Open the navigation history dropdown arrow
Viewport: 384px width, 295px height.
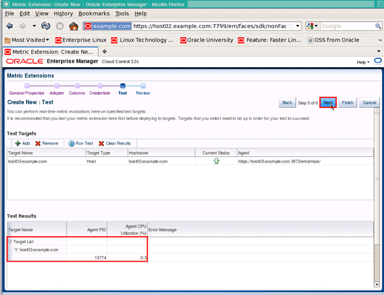pos(35,26)
